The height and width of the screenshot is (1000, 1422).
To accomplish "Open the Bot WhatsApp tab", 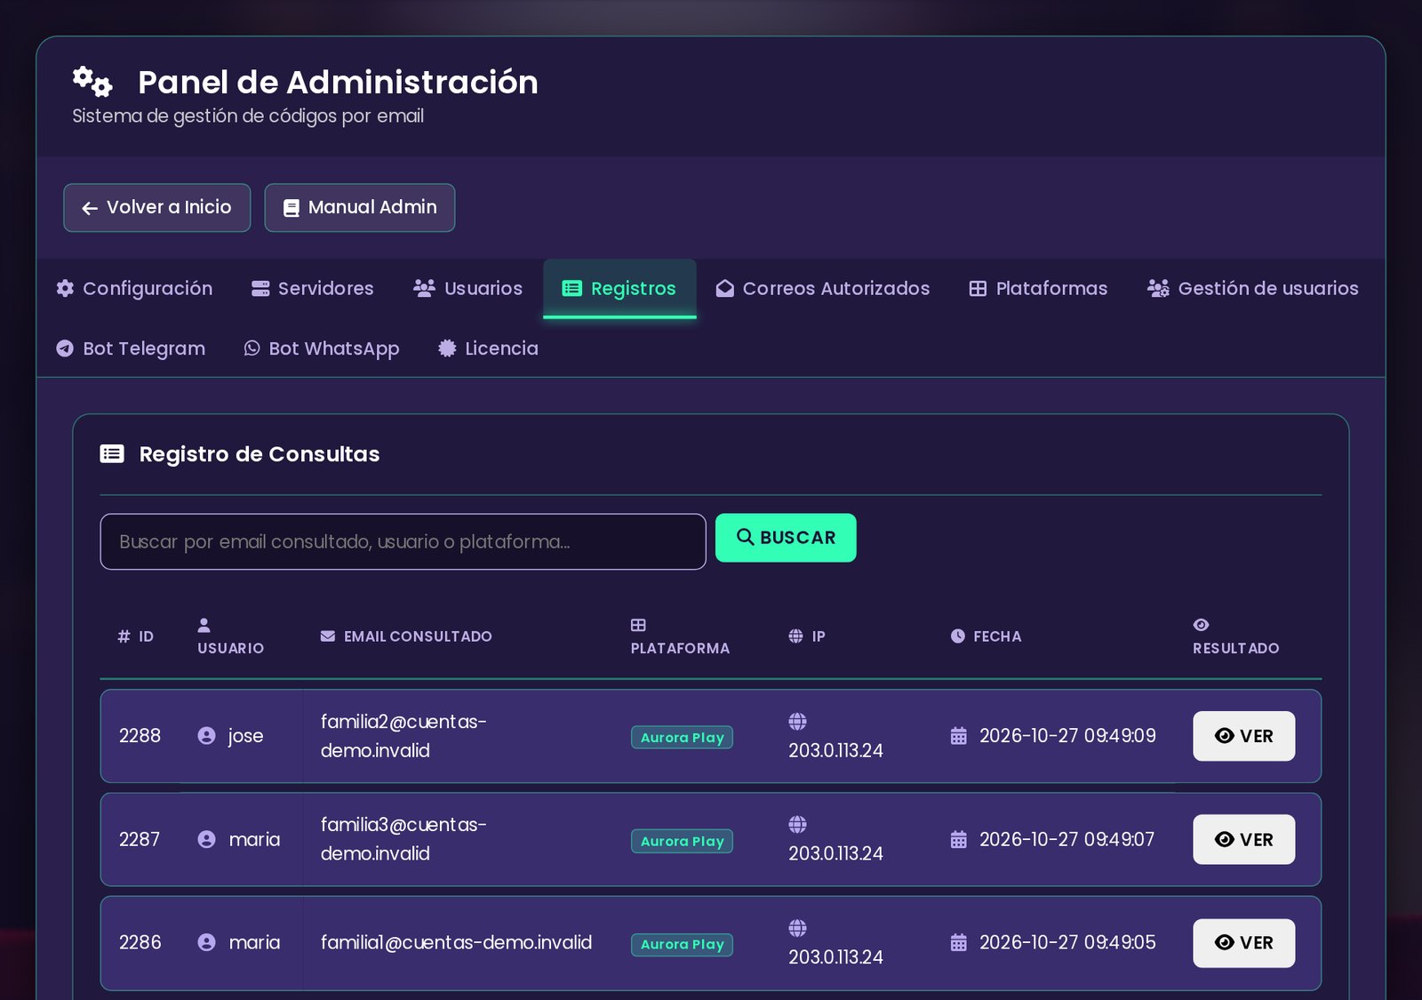I will point(322,348).
